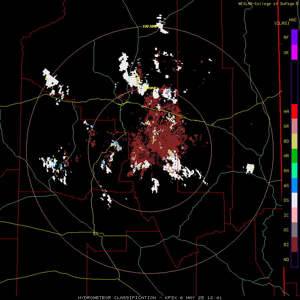Click the gray GC legend swatch
This screenshot has height=300, width=300.
coord(294,230)
